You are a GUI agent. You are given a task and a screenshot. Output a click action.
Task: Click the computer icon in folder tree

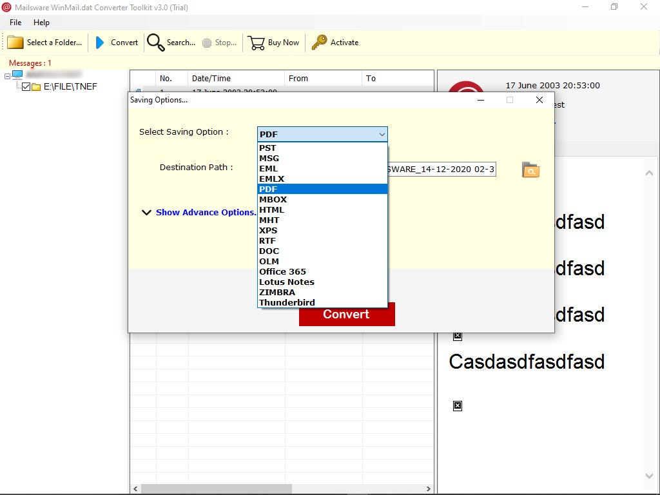coord(17,75)
